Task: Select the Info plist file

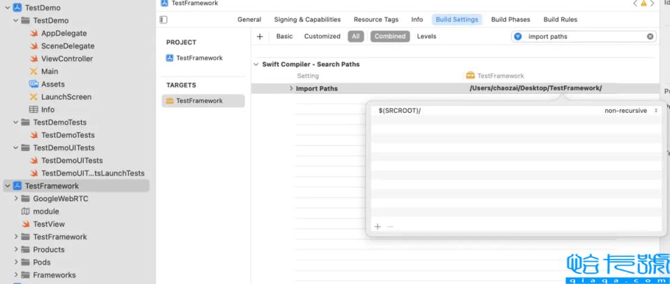Action: 47,109
